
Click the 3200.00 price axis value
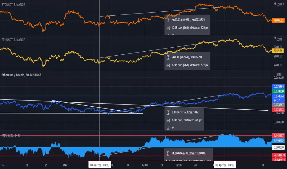(278, 47)
